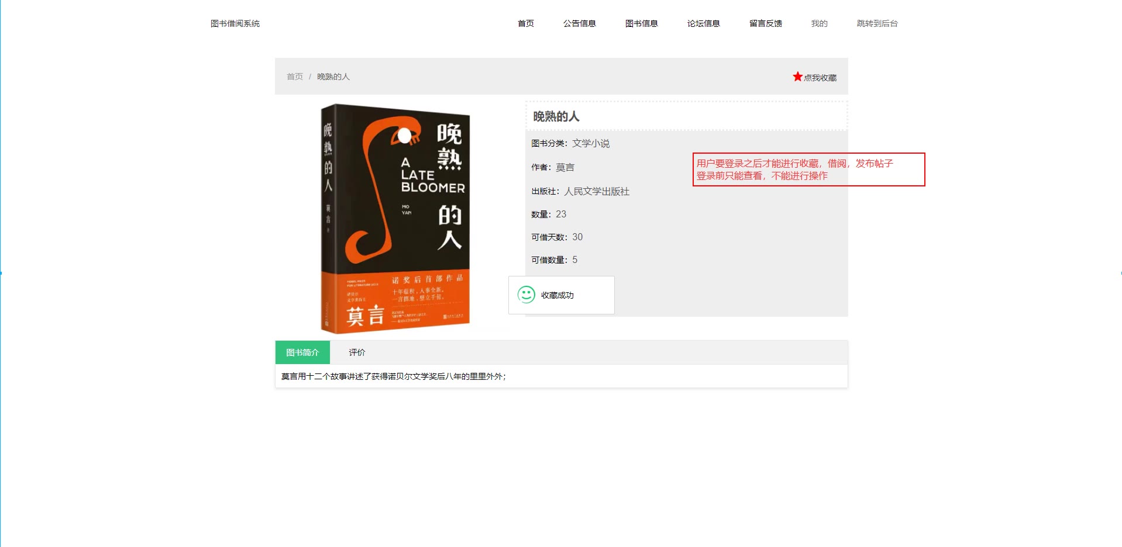The width and height of the screenshot is (1122, 547).
Task: Click the 可借天数: 30 row
Action: tap(557, 237)
